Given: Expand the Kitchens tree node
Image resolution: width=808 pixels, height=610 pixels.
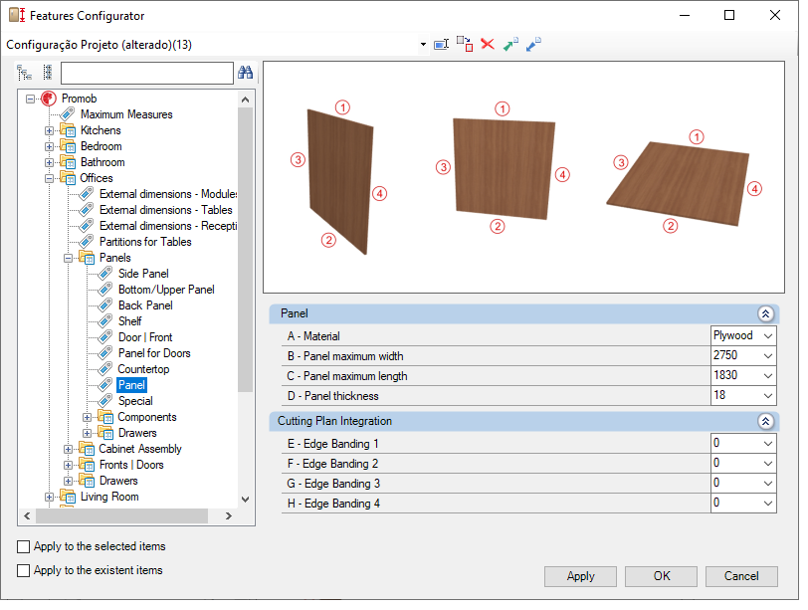Looking at the screenshot, I should tap(49, 130).
